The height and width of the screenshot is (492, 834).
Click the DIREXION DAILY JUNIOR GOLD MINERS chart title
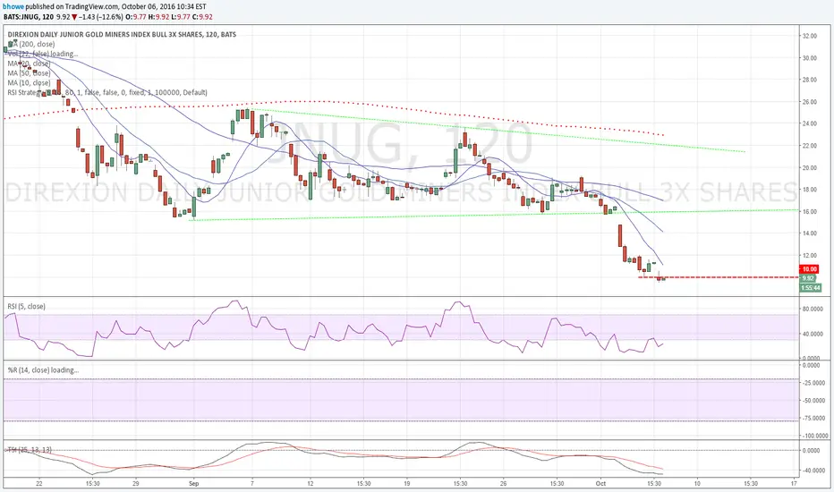pyautogui.click(x=122, y=35)
